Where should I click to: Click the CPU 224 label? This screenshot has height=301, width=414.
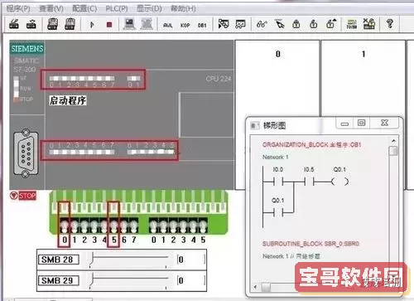tap(219, 79)
